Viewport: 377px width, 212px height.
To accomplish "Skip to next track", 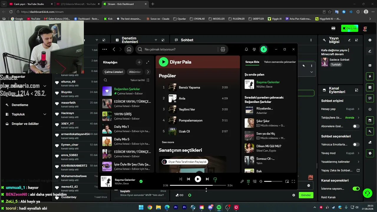I will pyautogui.click(x=207, y=179).
